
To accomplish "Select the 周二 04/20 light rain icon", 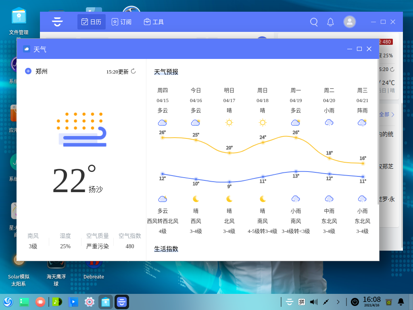I will (329, 123).
